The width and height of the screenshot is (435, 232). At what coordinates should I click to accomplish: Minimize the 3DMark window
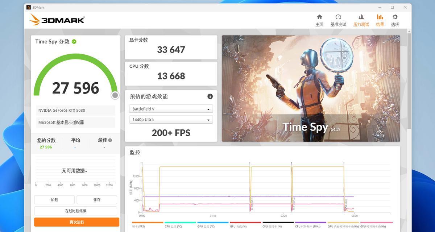click(x=380, y=7)
